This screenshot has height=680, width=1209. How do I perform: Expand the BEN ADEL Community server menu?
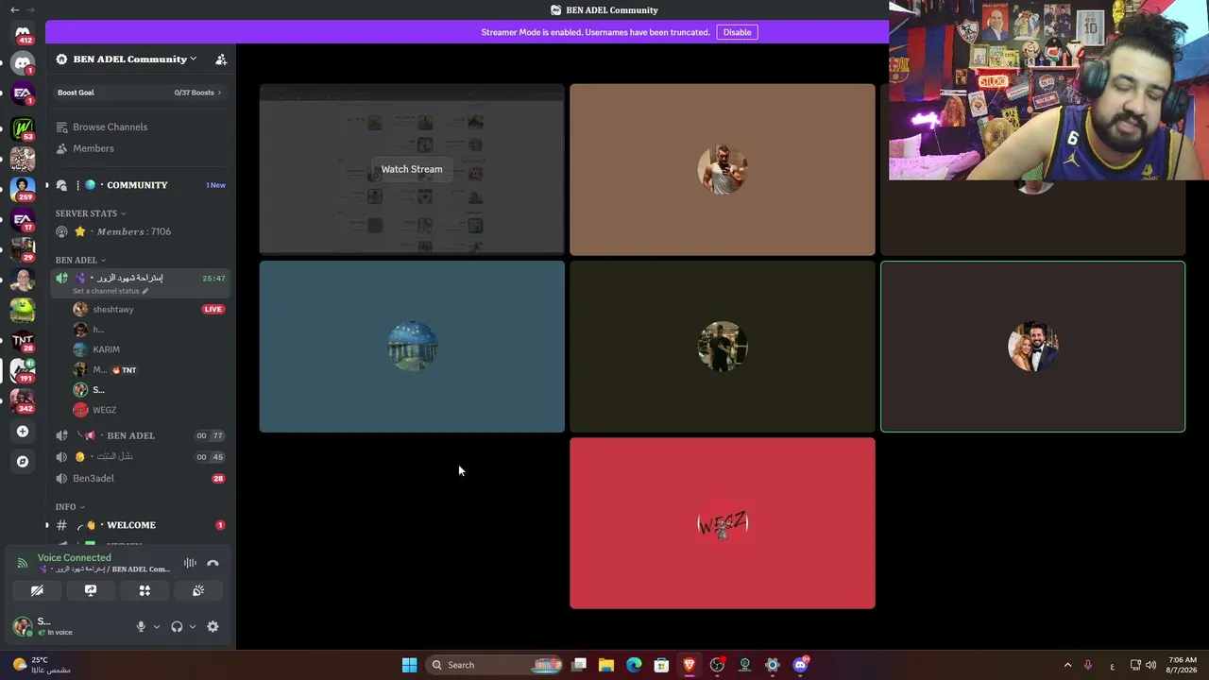coord(134,59)
